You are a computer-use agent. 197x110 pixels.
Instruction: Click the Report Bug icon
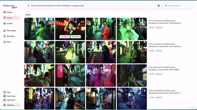(x=5, y=96)
